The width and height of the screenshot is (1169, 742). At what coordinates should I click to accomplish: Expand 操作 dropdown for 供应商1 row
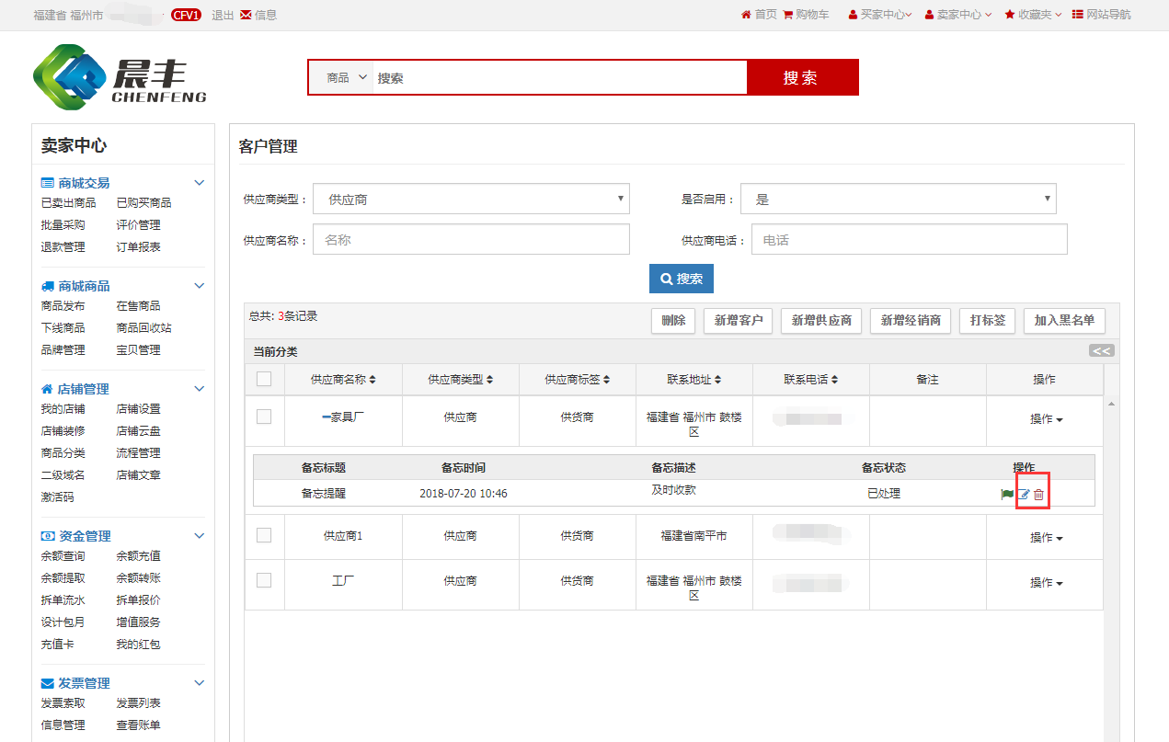click(x=1046, y=538)
